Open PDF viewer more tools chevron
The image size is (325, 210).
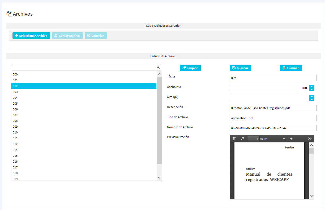click(310, 138)
